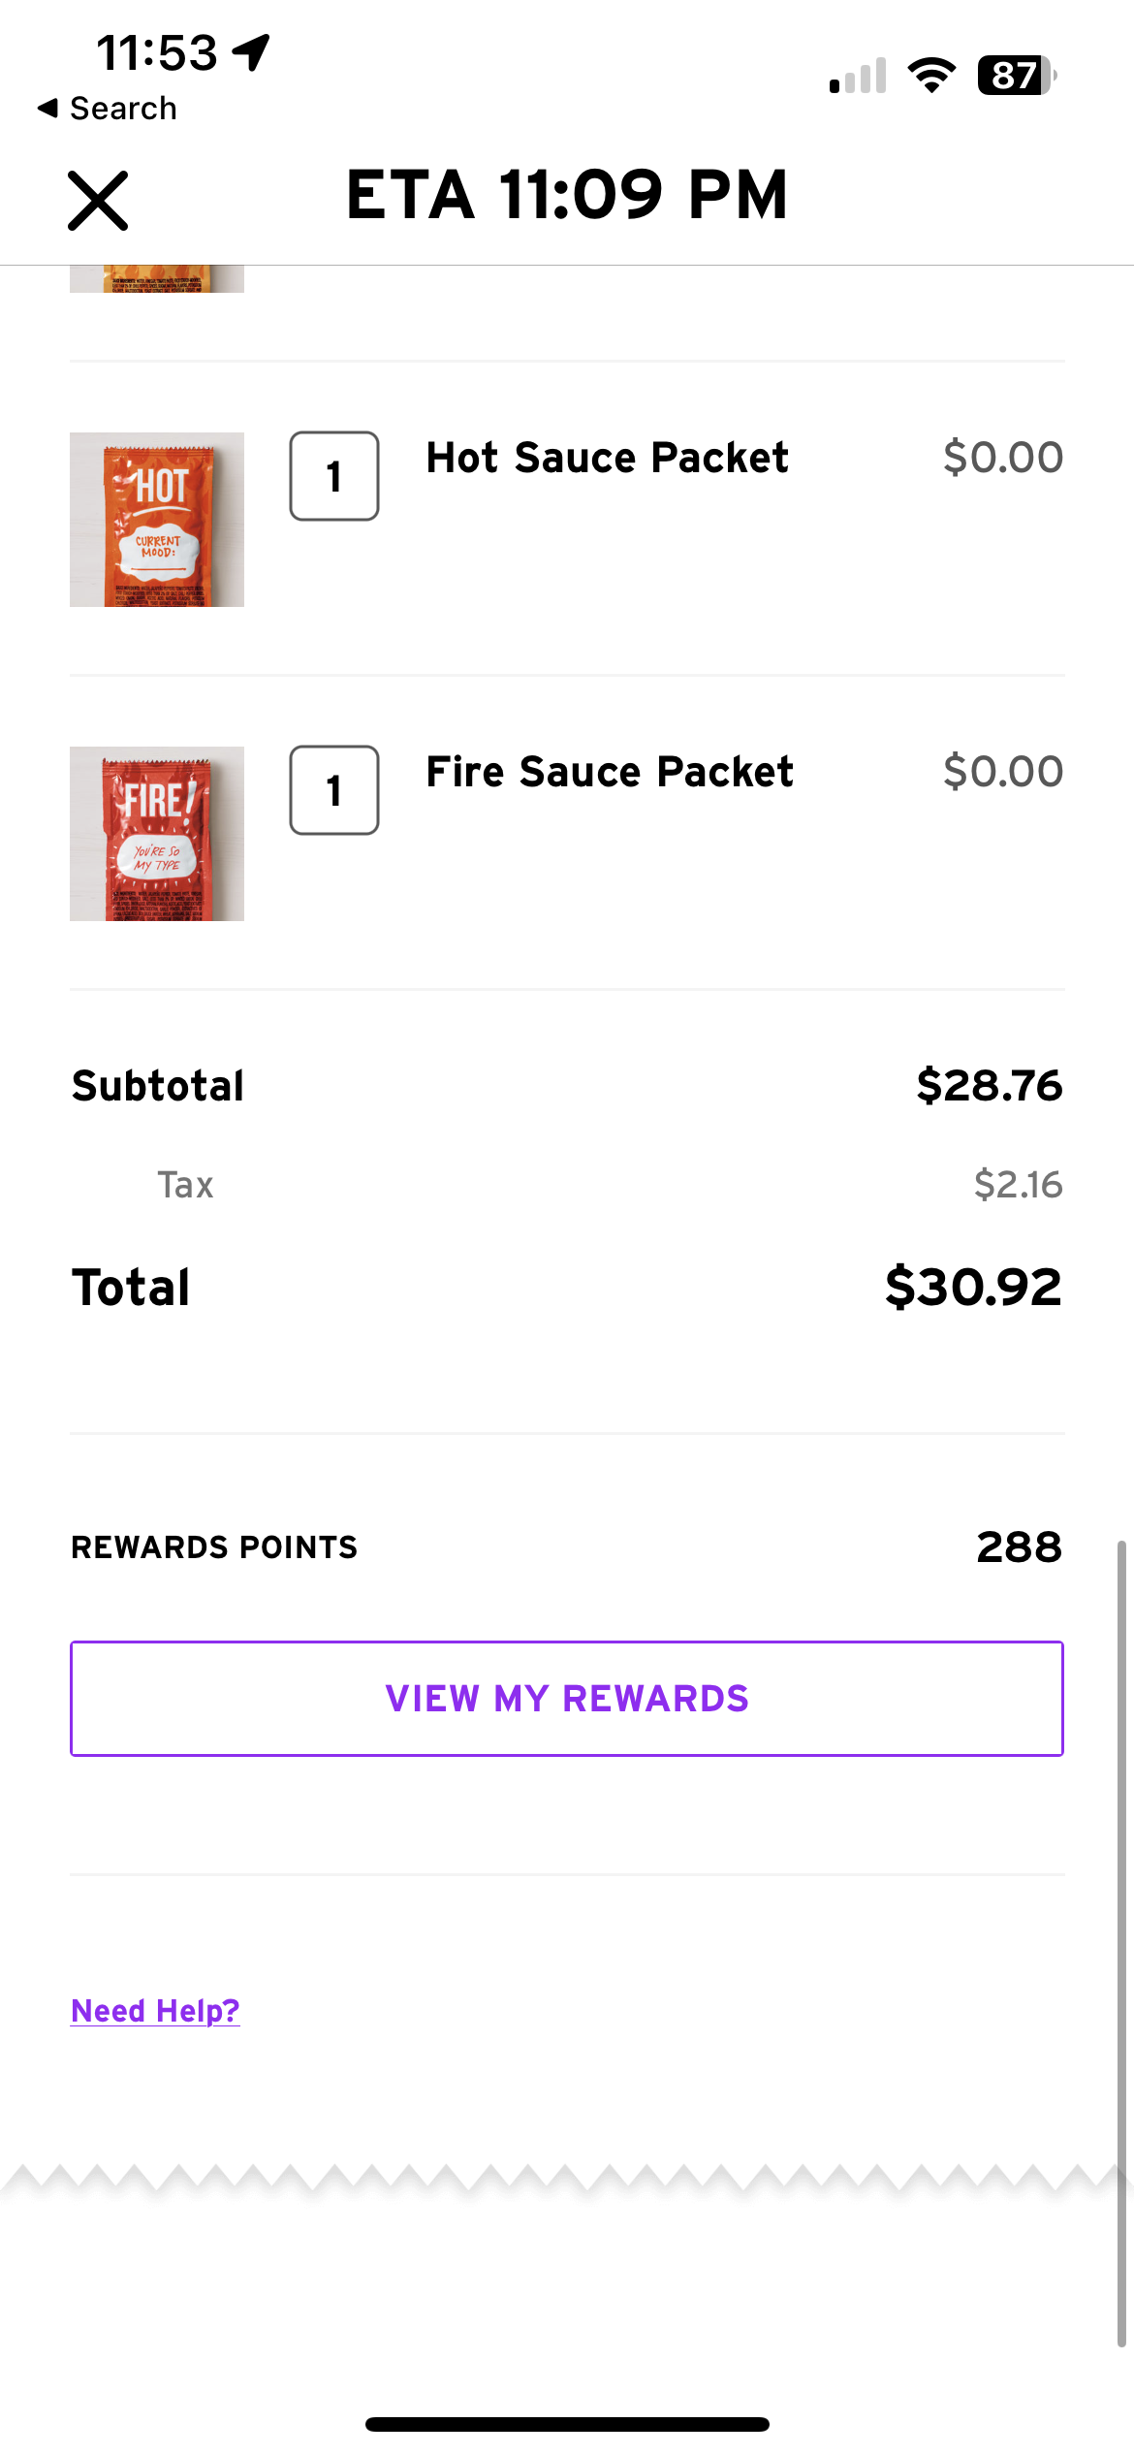Open the Need Help? link

(x=155, y=2011)
